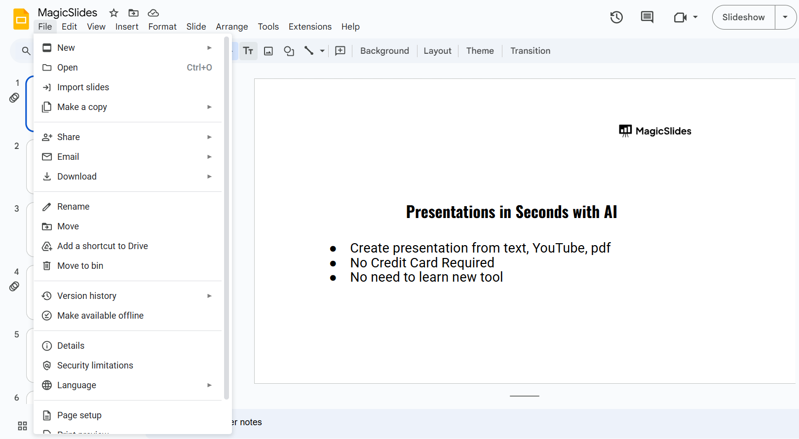Screen dimensions: 799x439
Task: Open the Tools menu
Action: 268,27
